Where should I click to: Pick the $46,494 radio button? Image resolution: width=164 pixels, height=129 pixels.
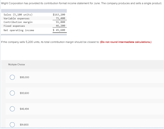[x=12, y=109]
